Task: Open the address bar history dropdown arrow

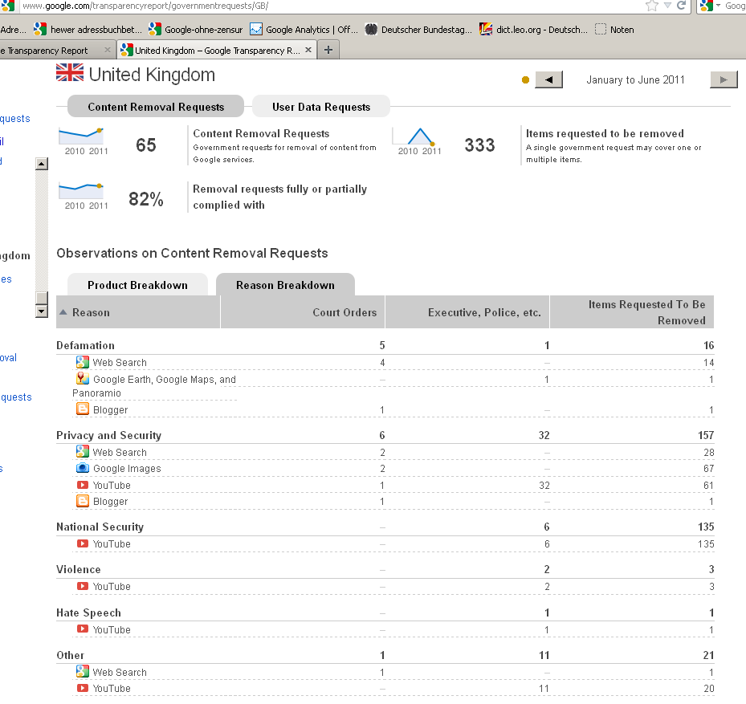Action: coord(667,6)
